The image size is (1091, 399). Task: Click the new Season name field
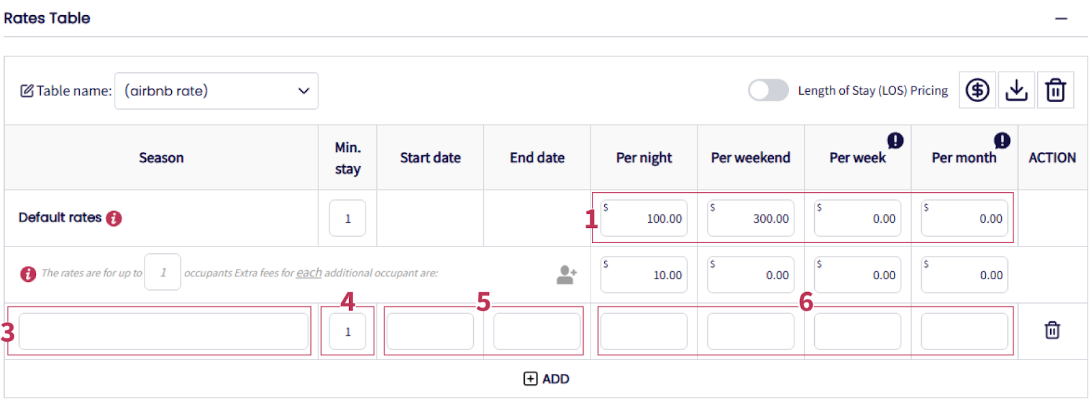tap(163, 332)
